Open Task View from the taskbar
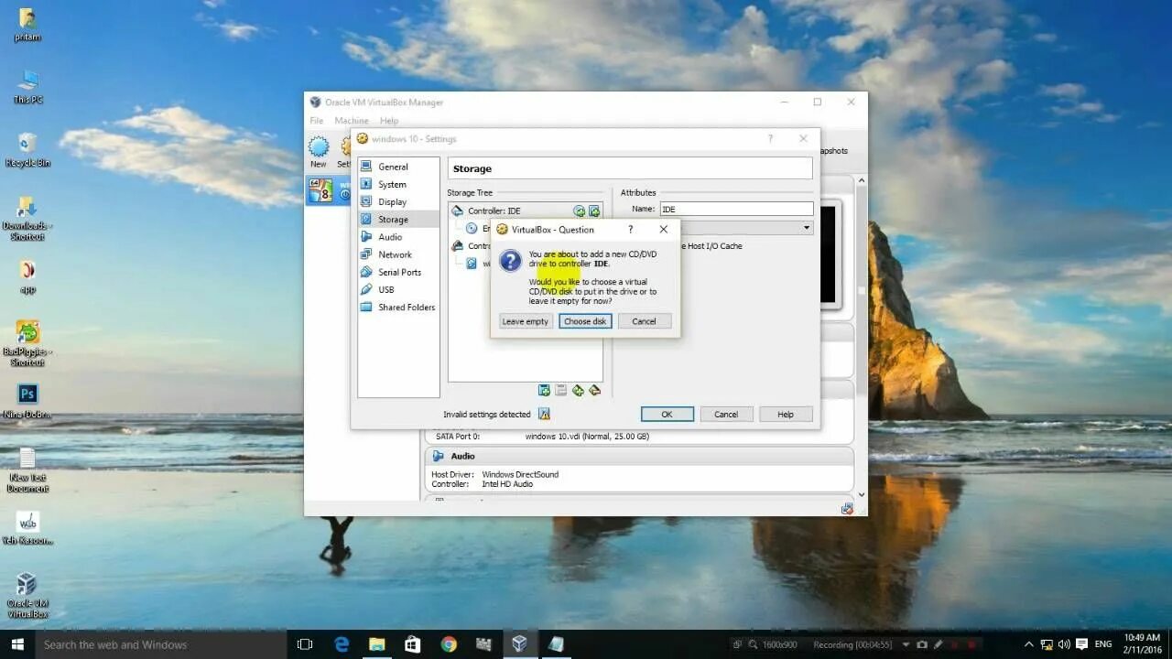The image size is (1172, 659). [x=305, y=644]
